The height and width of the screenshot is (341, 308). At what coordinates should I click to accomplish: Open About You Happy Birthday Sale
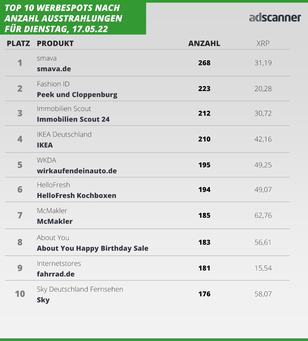point(92,248)
